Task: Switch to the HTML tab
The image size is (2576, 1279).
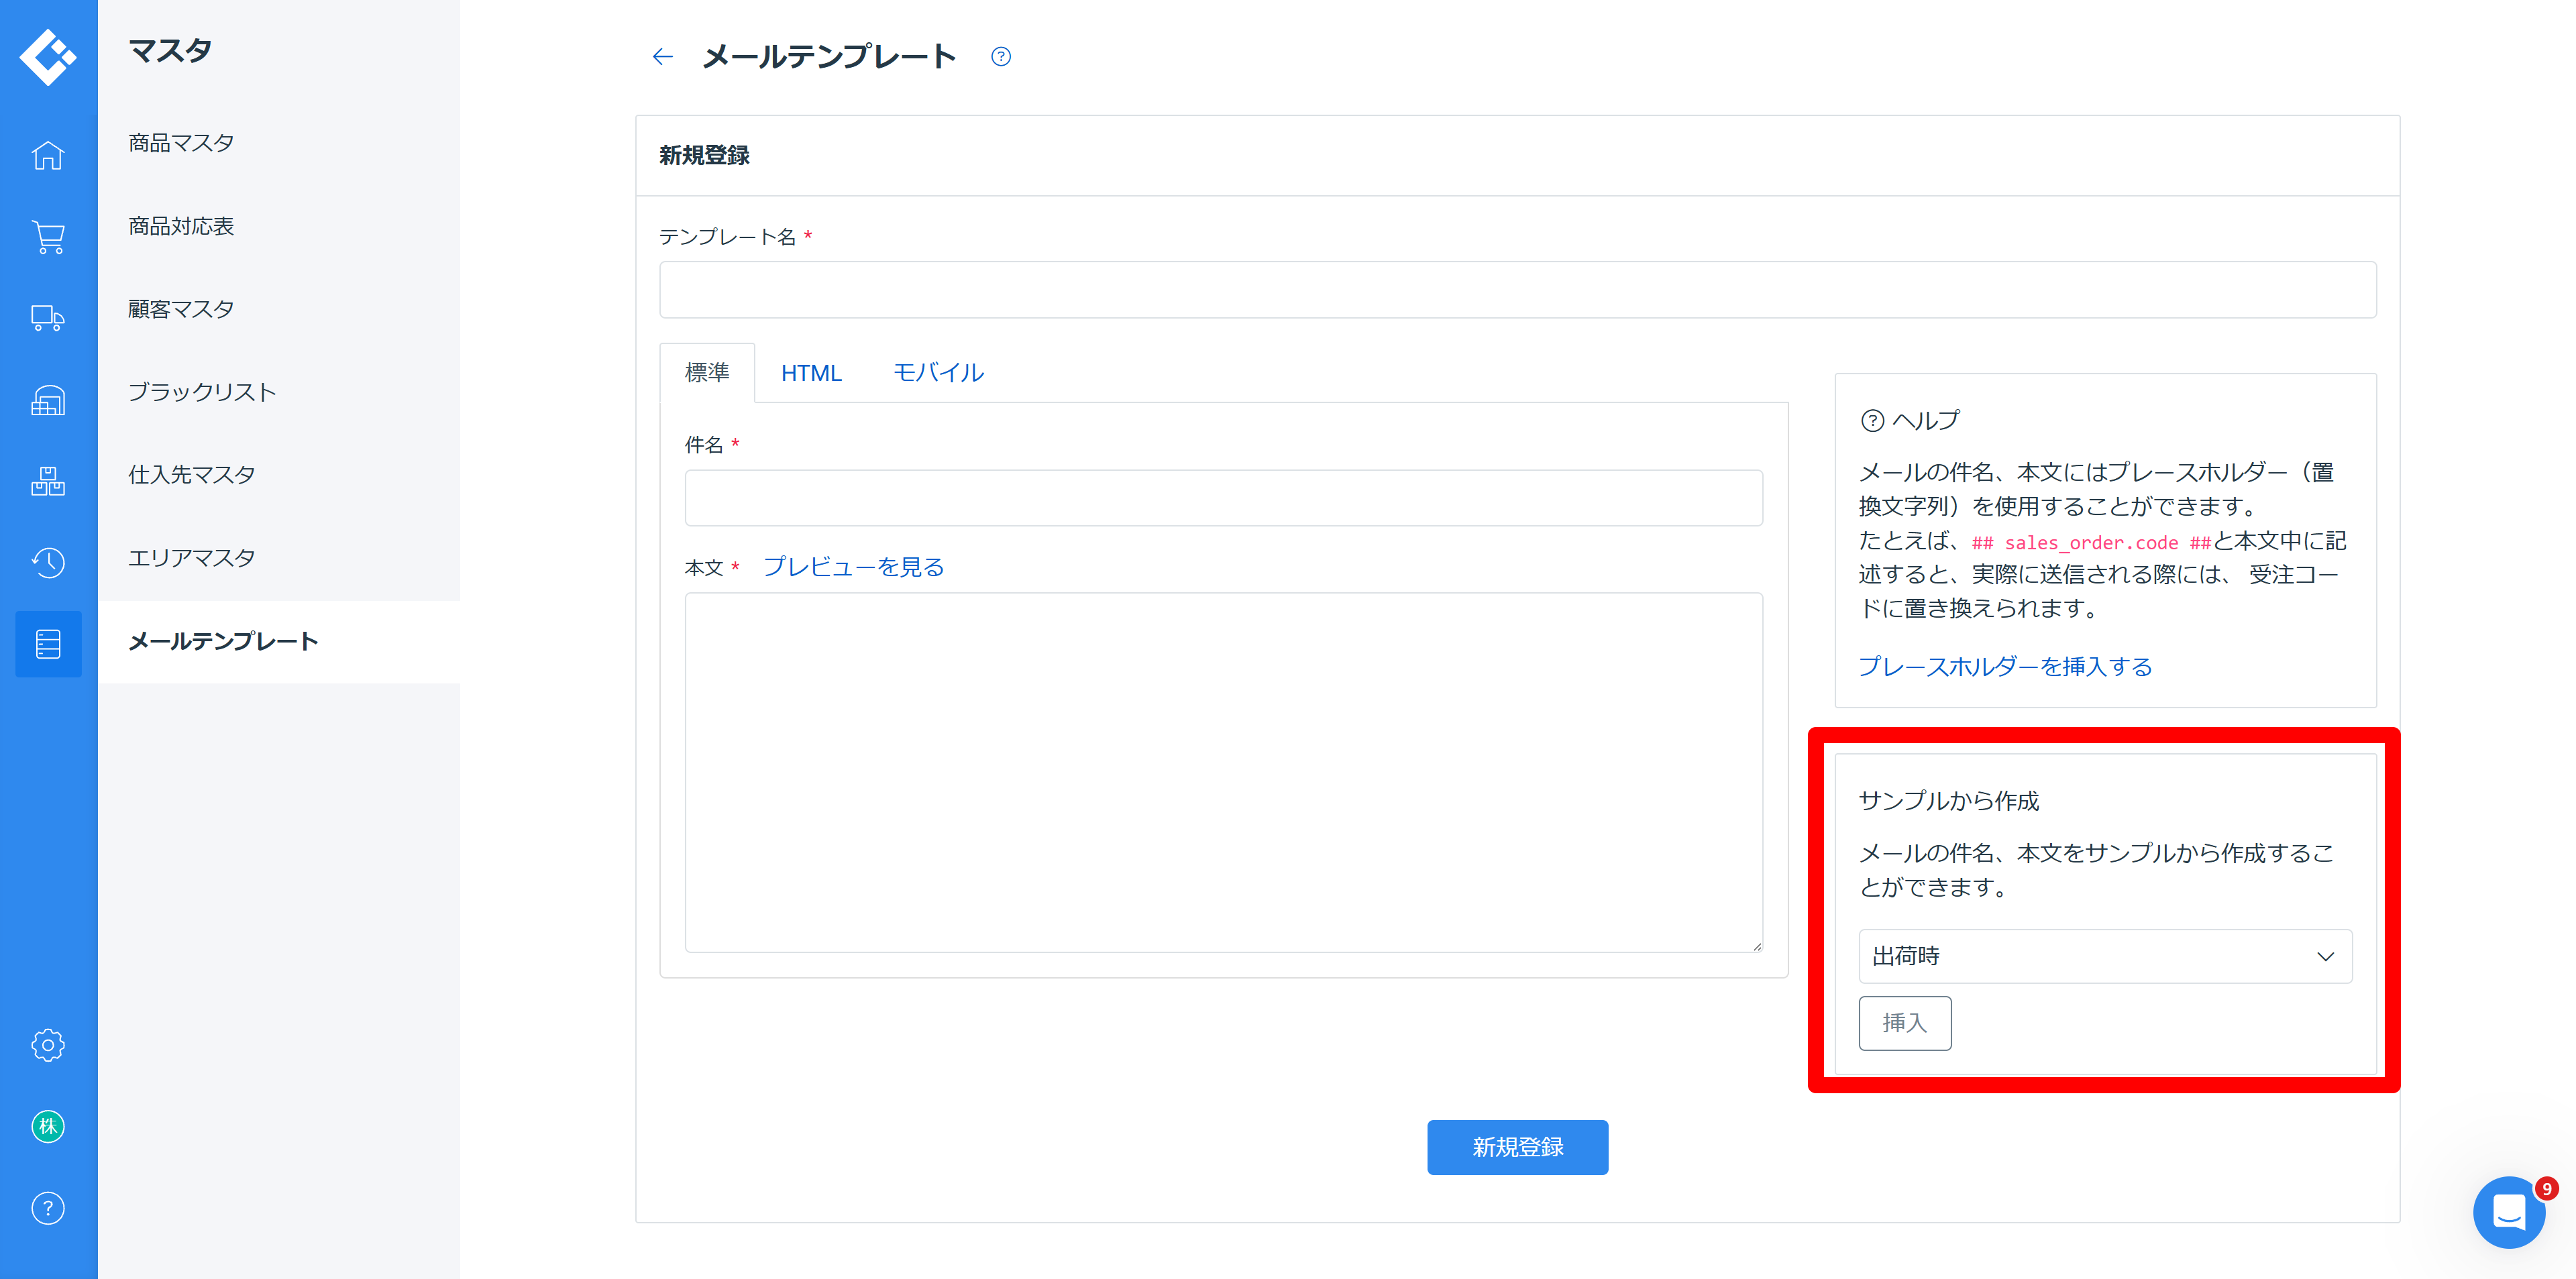Action: (x=811, y=373)
